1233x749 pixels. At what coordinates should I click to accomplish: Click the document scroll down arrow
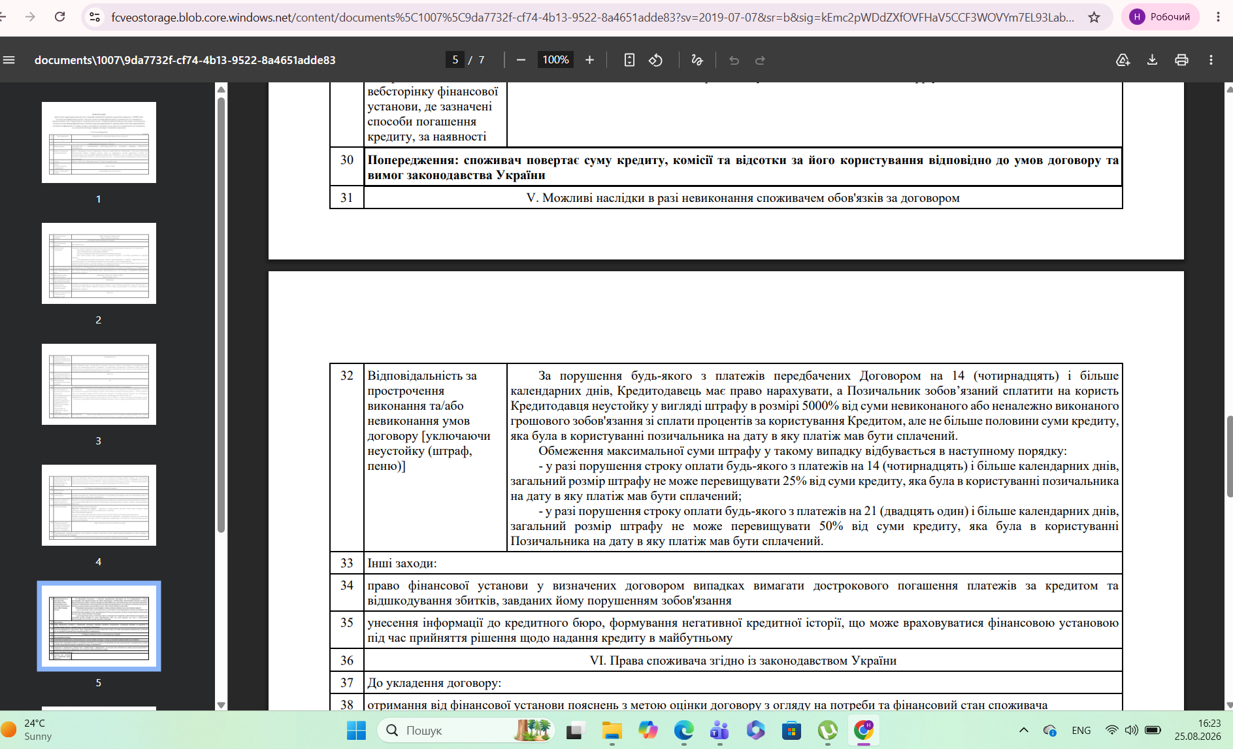pos(1229,705)
